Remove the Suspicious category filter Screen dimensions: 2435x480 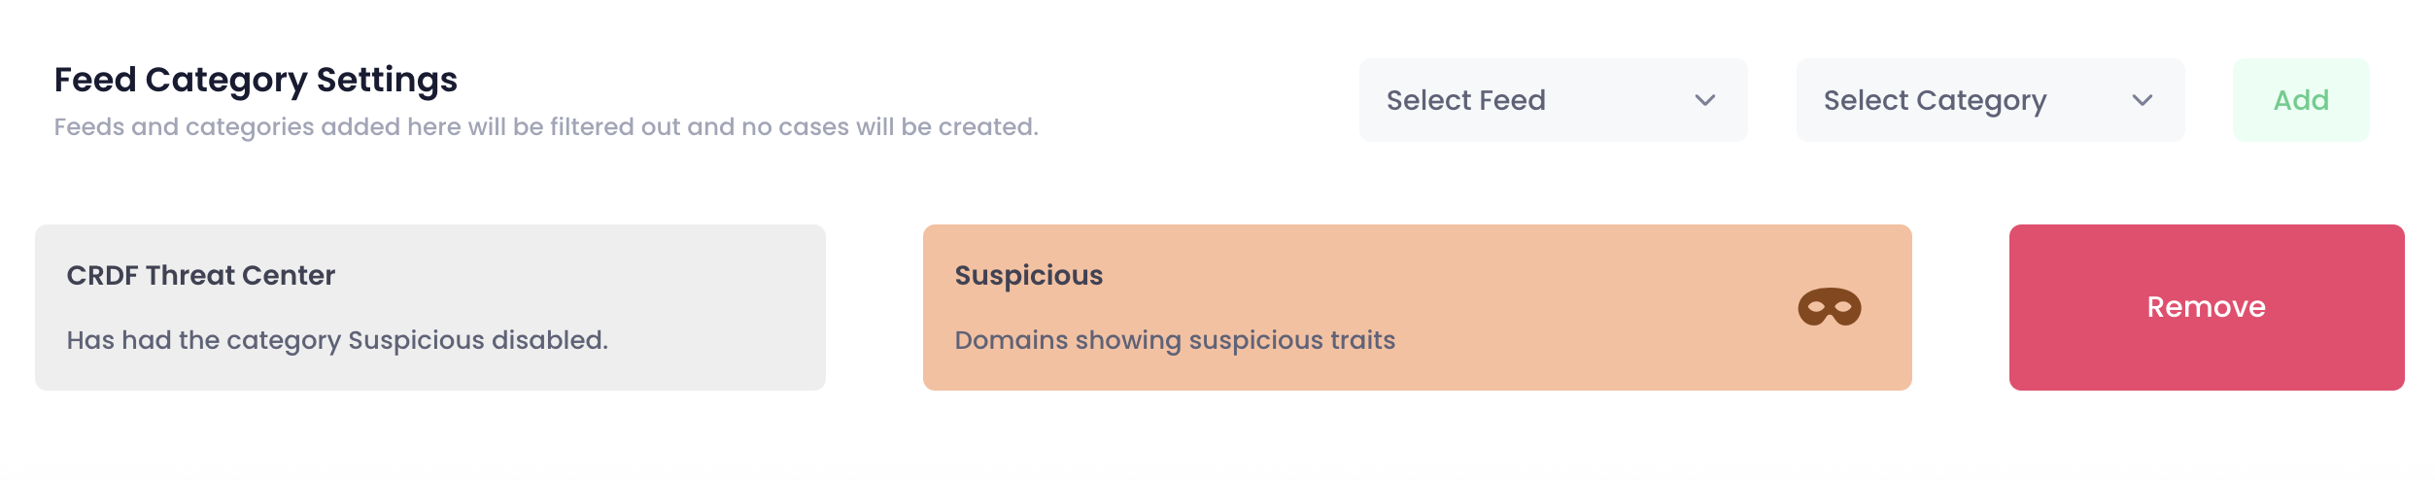(x=2206, y=307)
